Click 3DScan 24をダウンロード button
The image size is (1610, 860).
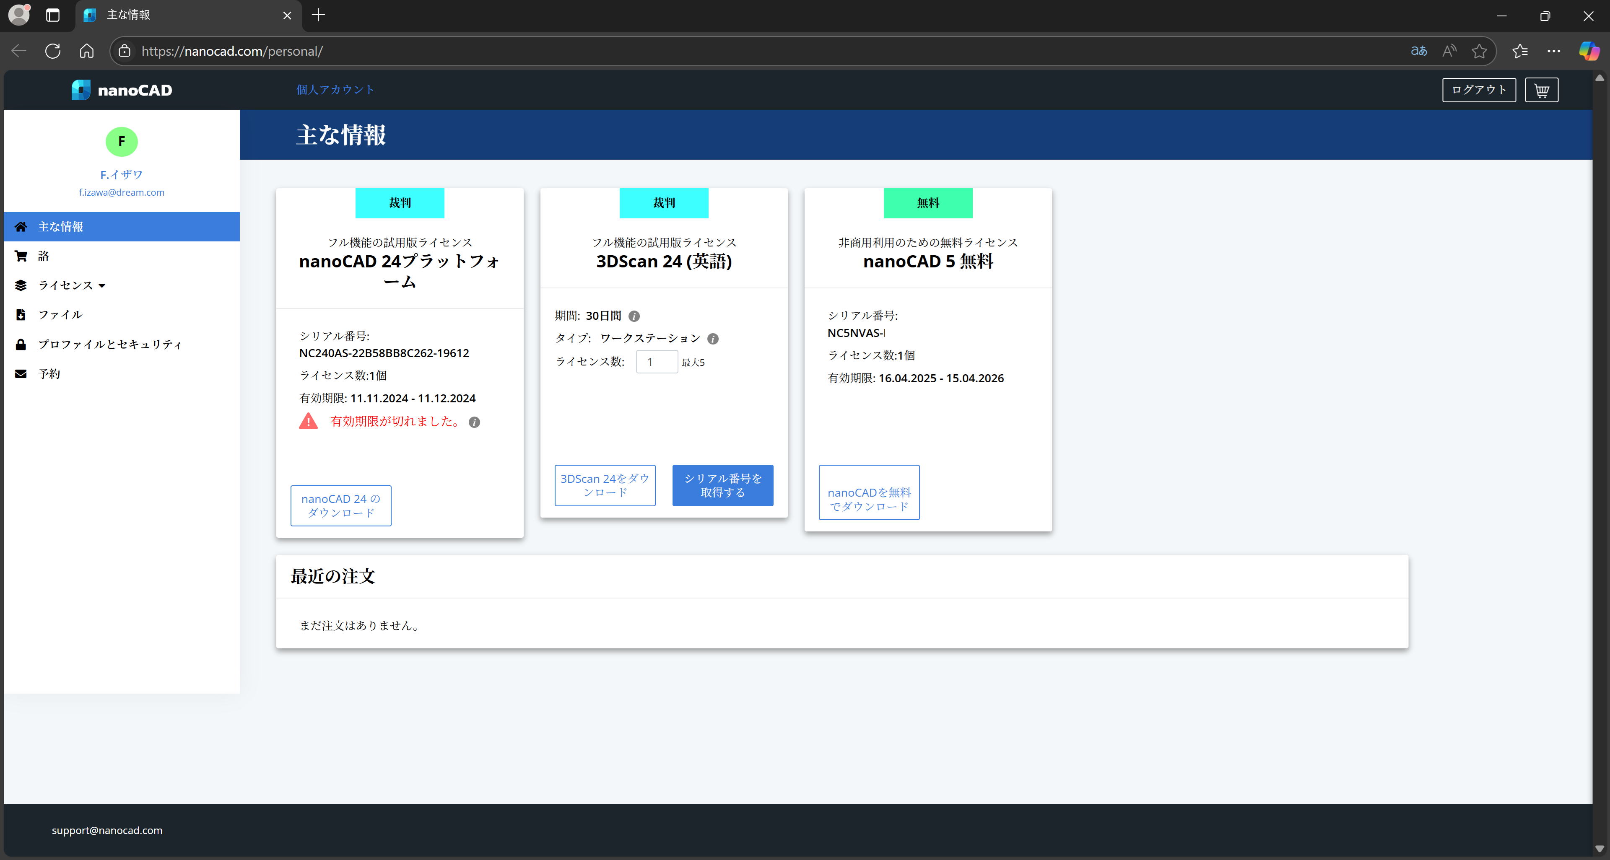[x=604, y=485]
